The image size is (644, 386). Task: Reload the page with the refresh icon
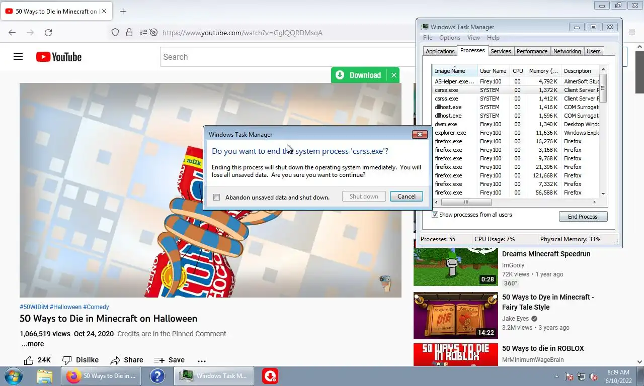click(x=48, y=33)
